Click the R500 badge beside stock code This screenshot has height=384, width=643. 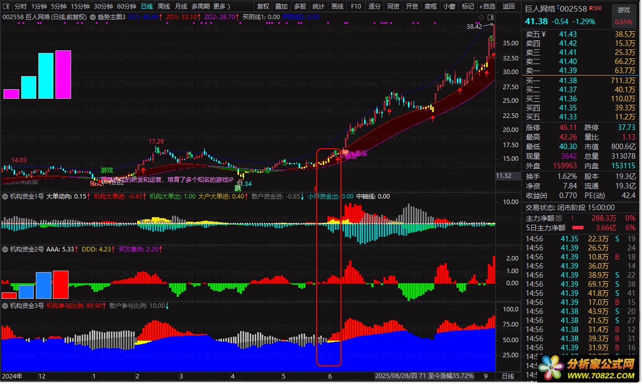(595, 9)
